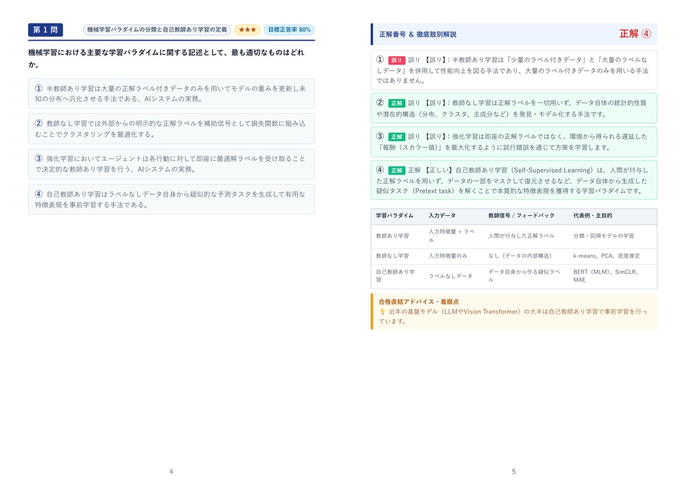685x486 pixels.
Task: Click the cell 入力特徴量 + ラベル
Action: (x=452, y=236)
